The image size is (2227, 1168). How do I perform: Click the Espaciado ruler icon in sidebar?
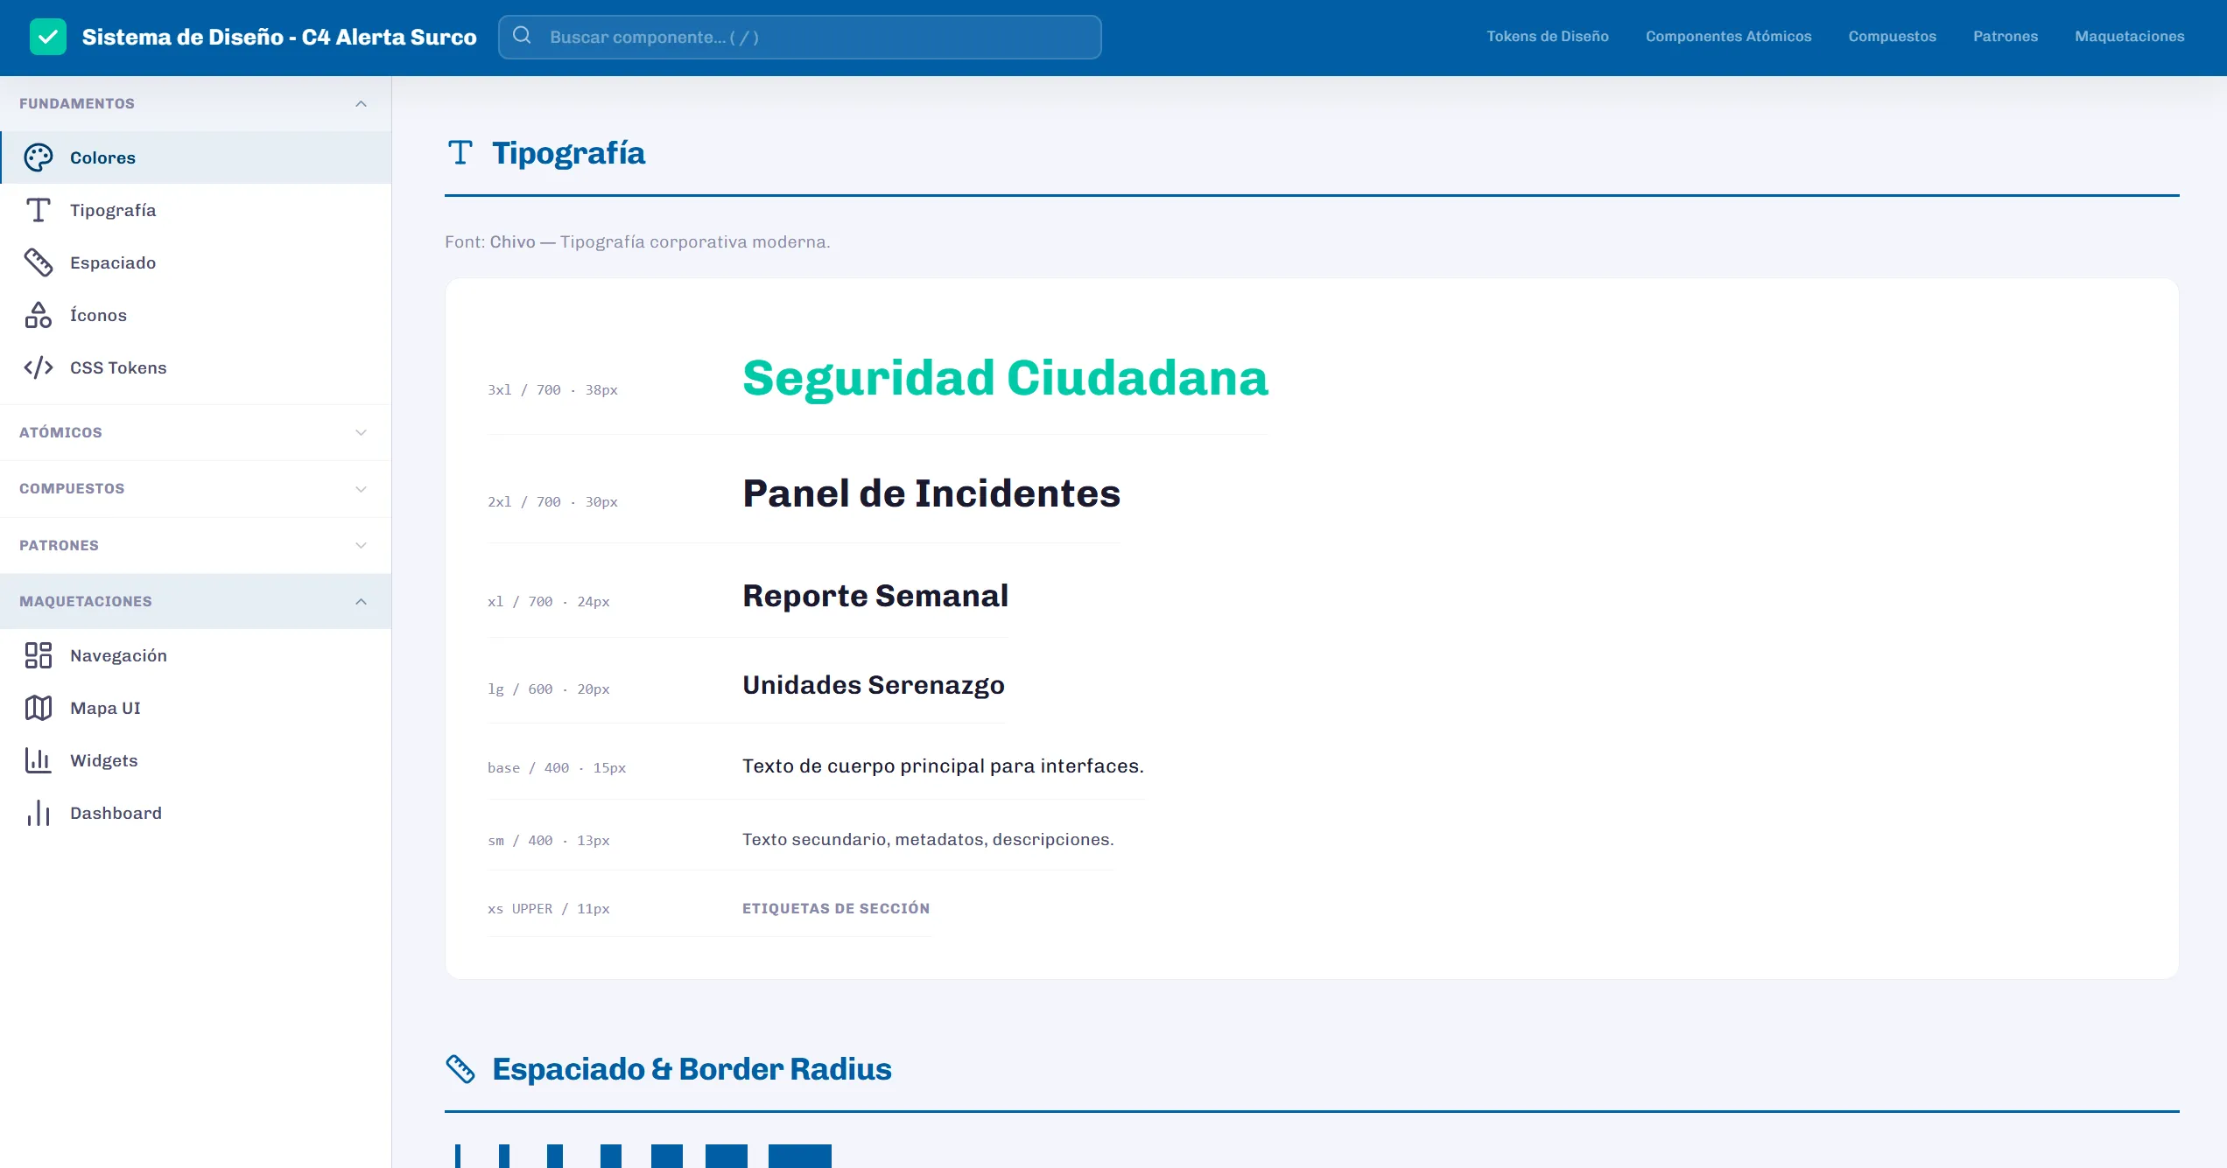pyautogui.click(x=39, y=262)
